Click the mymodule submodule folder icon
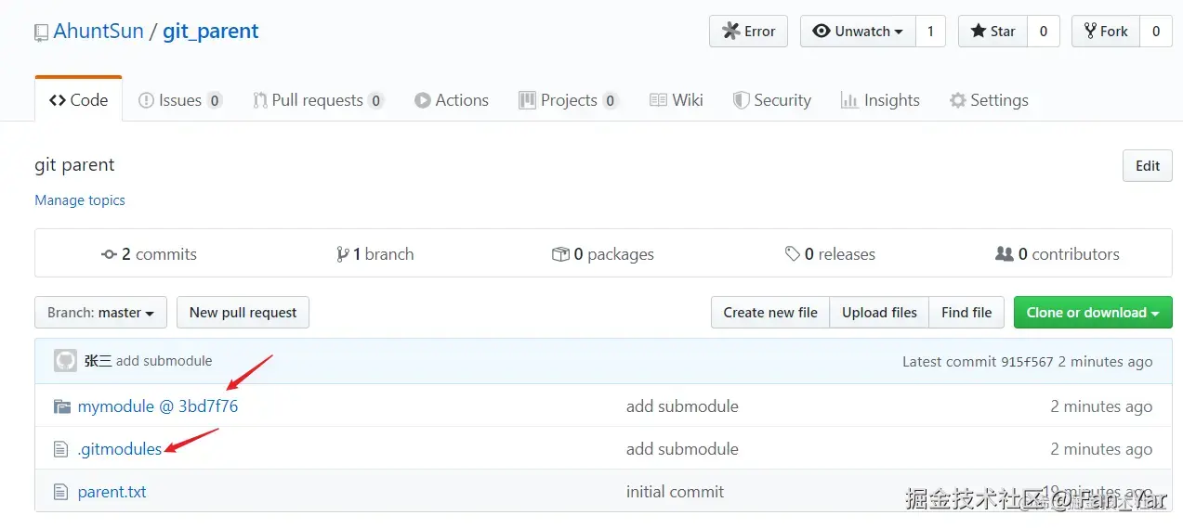 (x=62, y=406)
